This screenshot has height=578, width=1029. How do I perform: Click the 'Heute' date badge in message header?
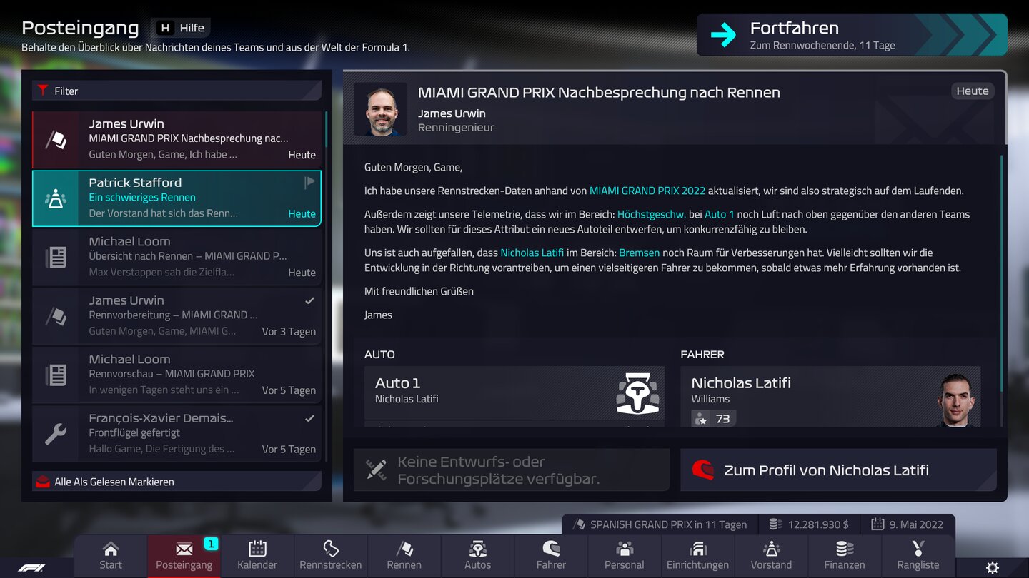[x=973, y=91]
